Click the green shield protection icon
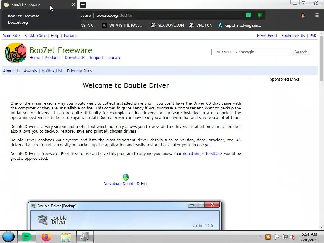The height and width of the screenshot is (243, 324). pos(260,15)
